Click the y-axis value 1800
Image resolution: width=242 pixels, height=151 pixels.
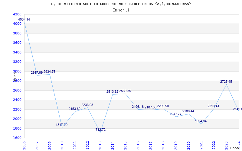tap(17, 128)
